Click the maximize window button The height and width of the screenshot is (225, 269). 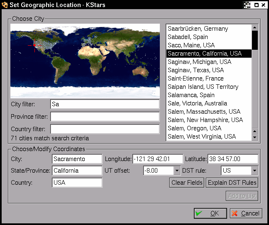256,5
